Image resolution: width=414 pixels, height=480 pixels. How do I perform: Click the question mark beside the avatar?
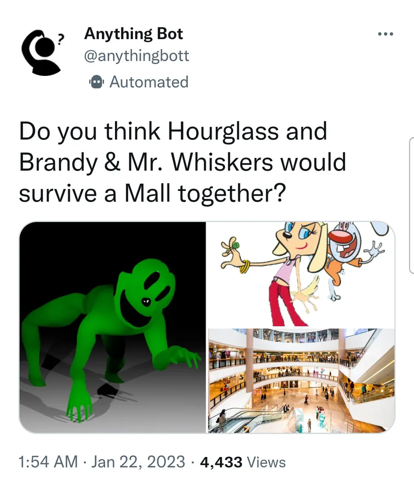tap(61, 38)
